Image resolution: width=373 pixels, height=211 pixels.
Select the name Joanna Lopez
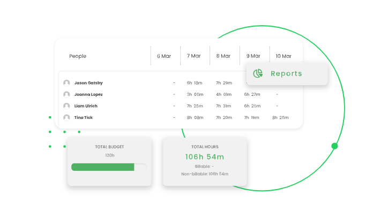tap(88, 95)
